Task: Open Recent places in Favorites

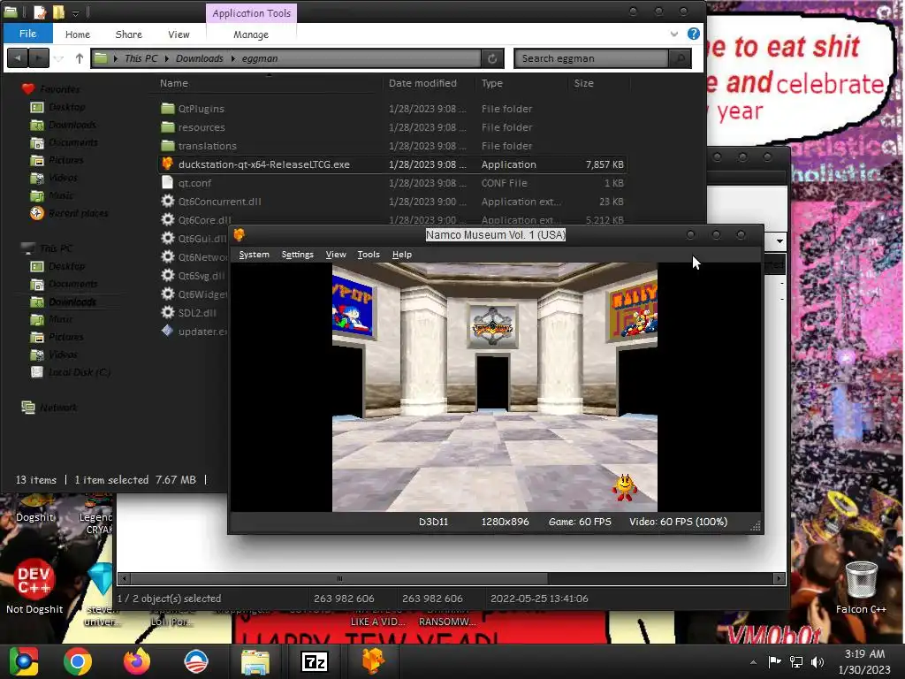Action: coord(78,213)
